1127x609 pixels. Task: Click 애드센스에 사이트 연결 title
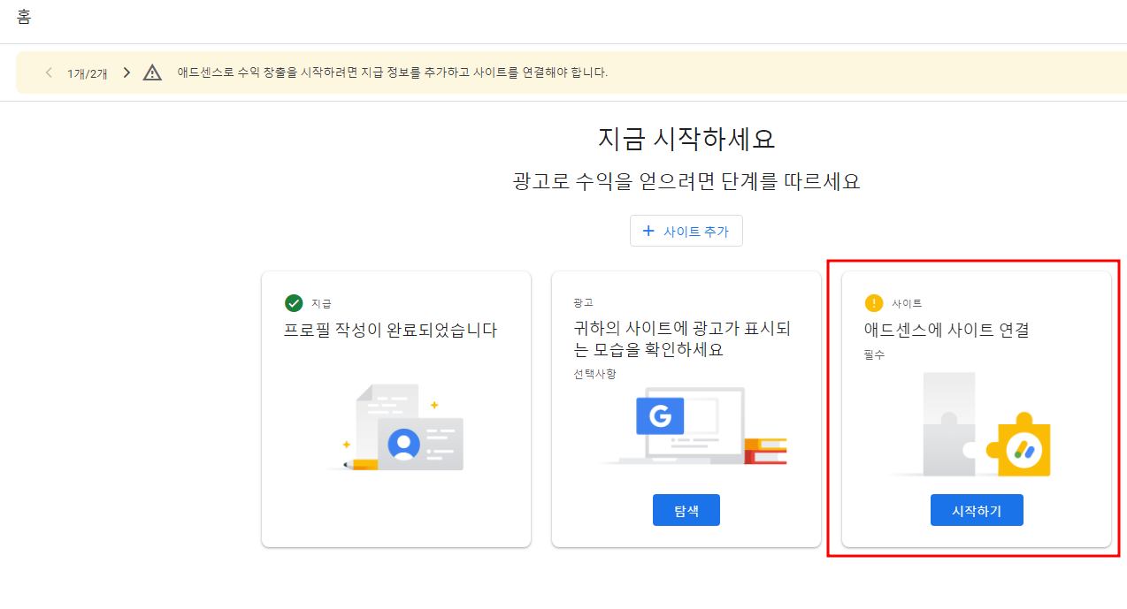[947, 331]
